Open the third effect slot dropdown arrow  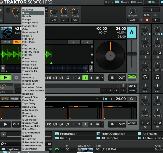tap(46, 20)
